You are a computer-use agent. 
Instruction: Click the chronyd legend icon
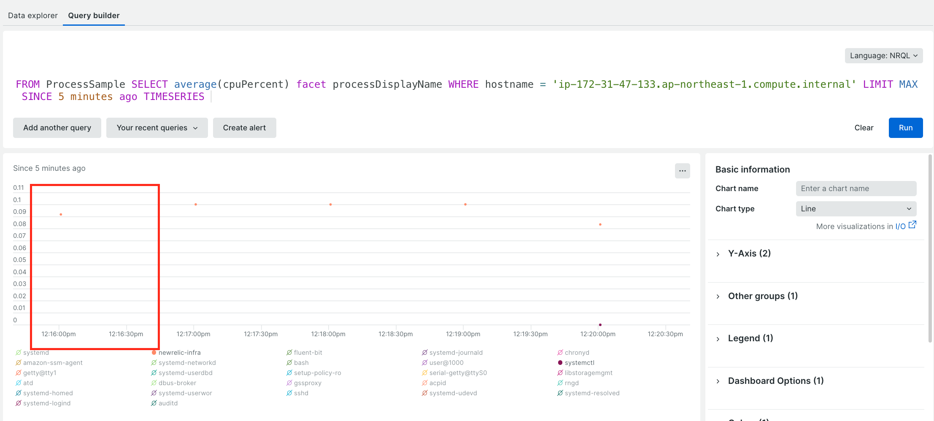tap(560, 353)
